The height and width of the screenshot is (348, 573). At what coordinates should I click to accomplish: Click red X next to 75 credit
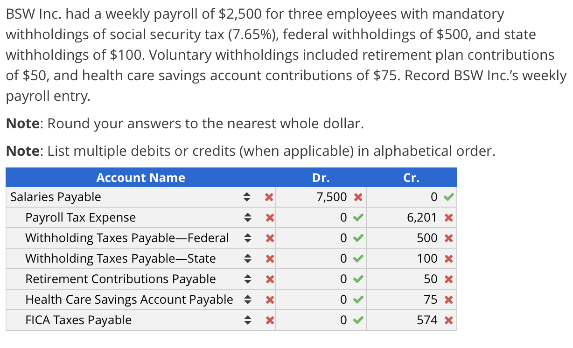click(x=448, y=300)
